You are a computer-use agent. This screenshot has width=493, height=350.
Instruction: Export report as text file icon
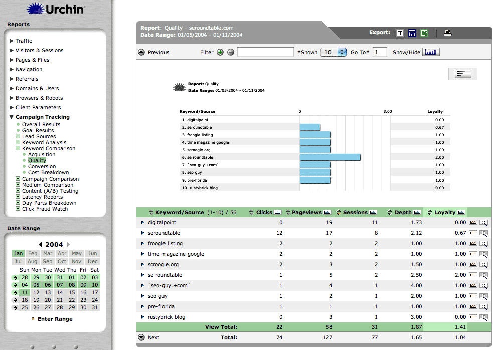click(400, 33)
